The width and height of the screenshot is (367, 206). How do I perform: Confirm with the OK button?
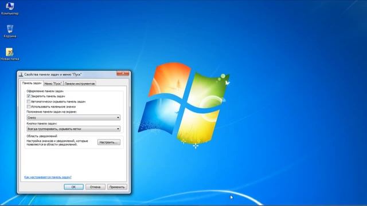coord(74,187)
